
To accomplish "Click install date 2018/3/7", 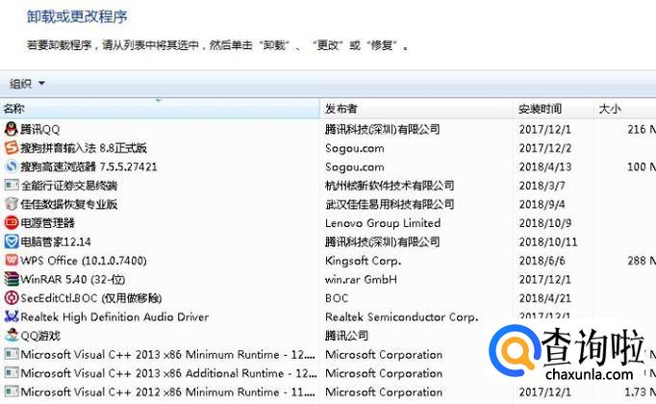I will pos(542,186).
